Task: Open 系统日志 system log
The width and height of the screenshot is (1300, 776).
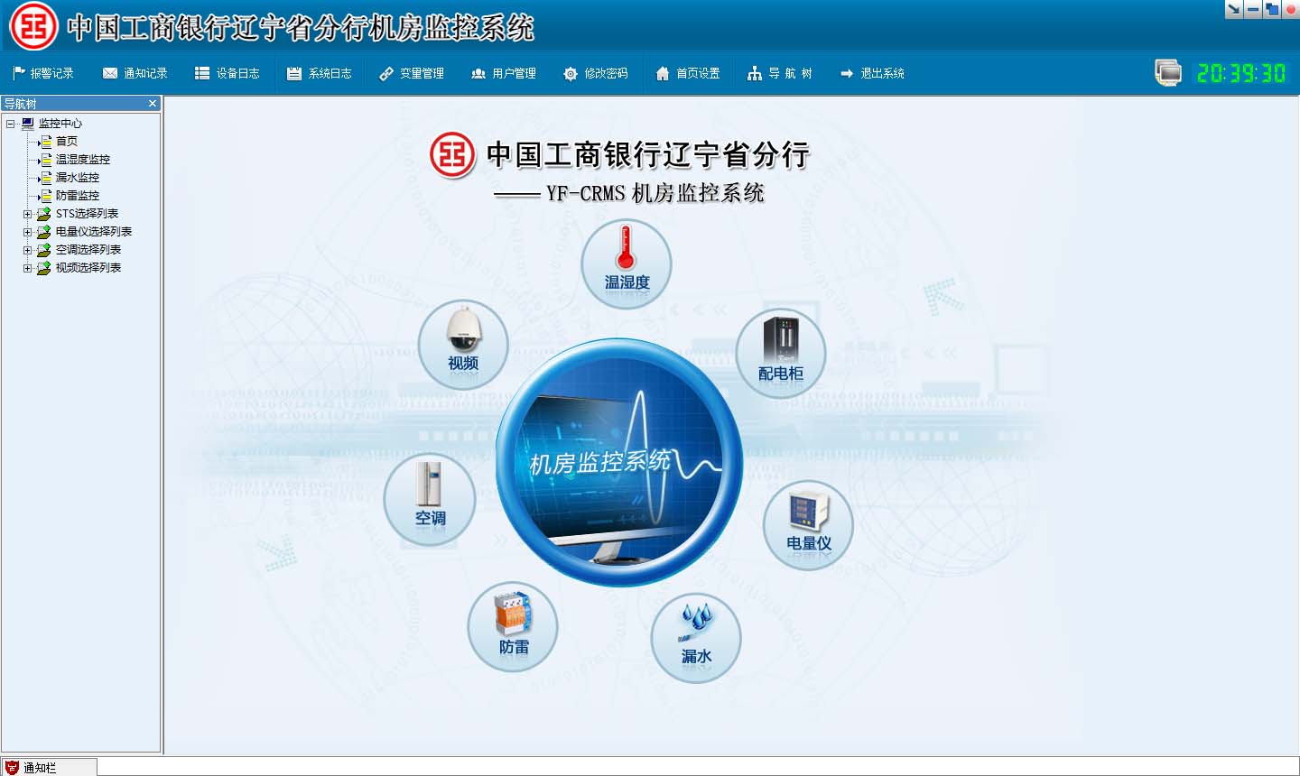Action: coord(320,73)
